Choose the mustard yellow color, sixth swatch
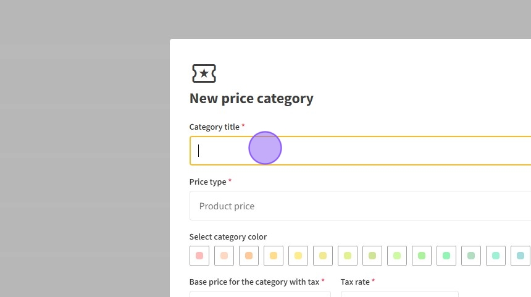 tap(323, 256)
